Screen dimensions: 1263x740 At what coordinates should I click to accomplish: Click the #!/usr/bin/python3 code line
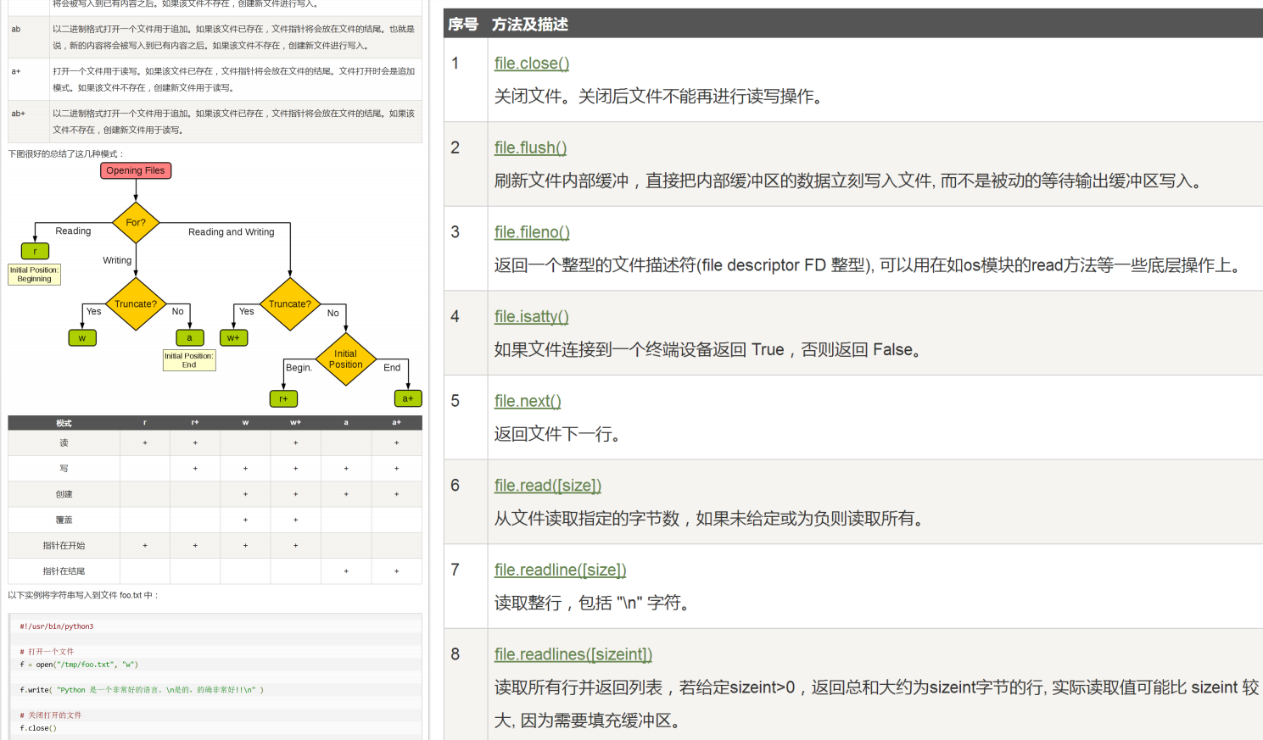(x=57, y=626)
